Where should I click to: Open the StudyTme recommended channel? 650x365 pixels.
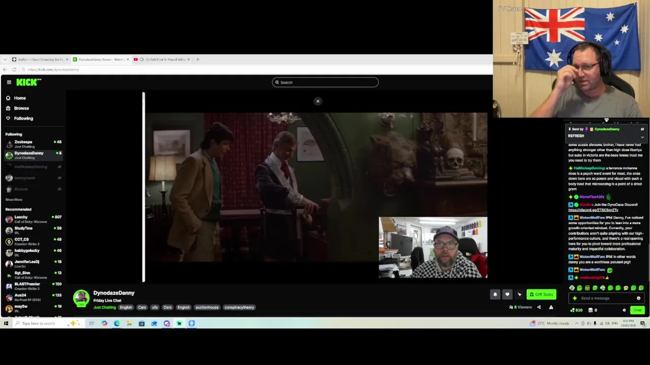33,230
